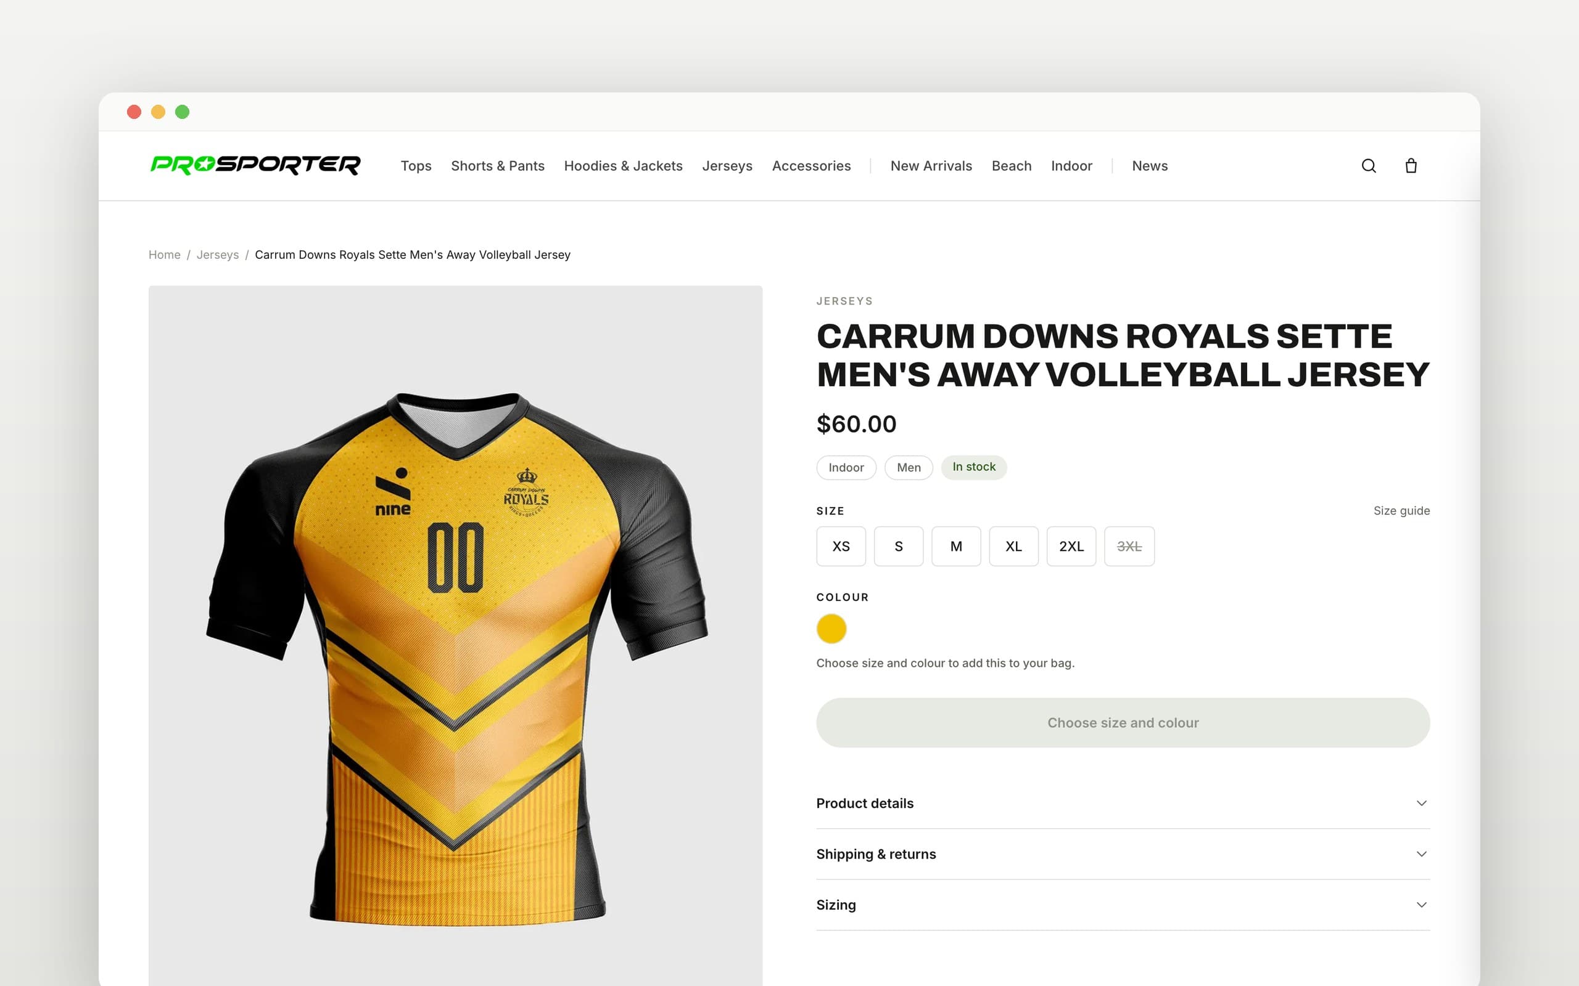The height and width of the screenshot is (986, 1579).
Task: Click the Jerseys breadcrumb link
Action: (217, 255)
